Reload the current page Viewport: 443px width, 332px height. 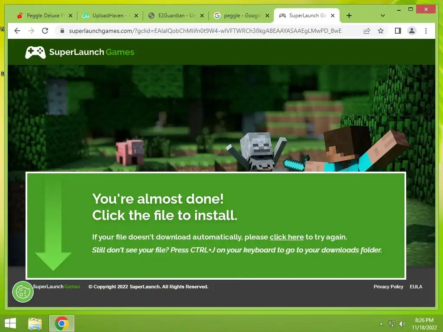(x=45, y=31)
